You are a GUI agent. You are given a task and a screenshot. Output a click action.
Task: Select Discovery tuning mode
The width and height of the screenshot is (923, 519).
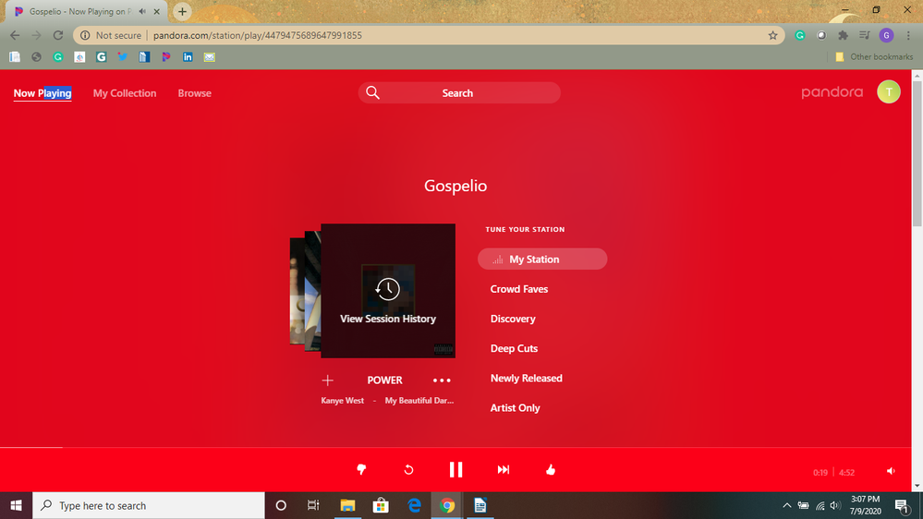click(x=513, y=319)
